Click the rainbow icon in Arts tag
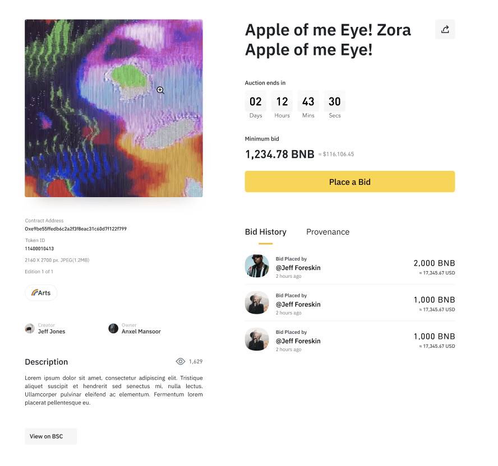 pos(34,292)
